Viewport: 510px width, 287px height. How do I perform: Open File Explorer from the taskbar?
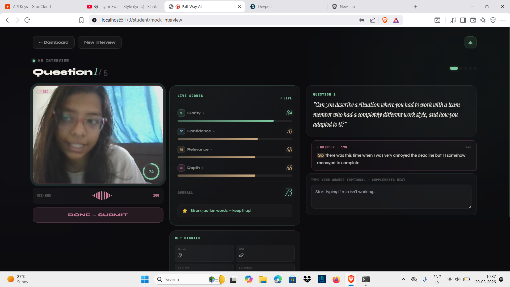[x=263, y=279]
